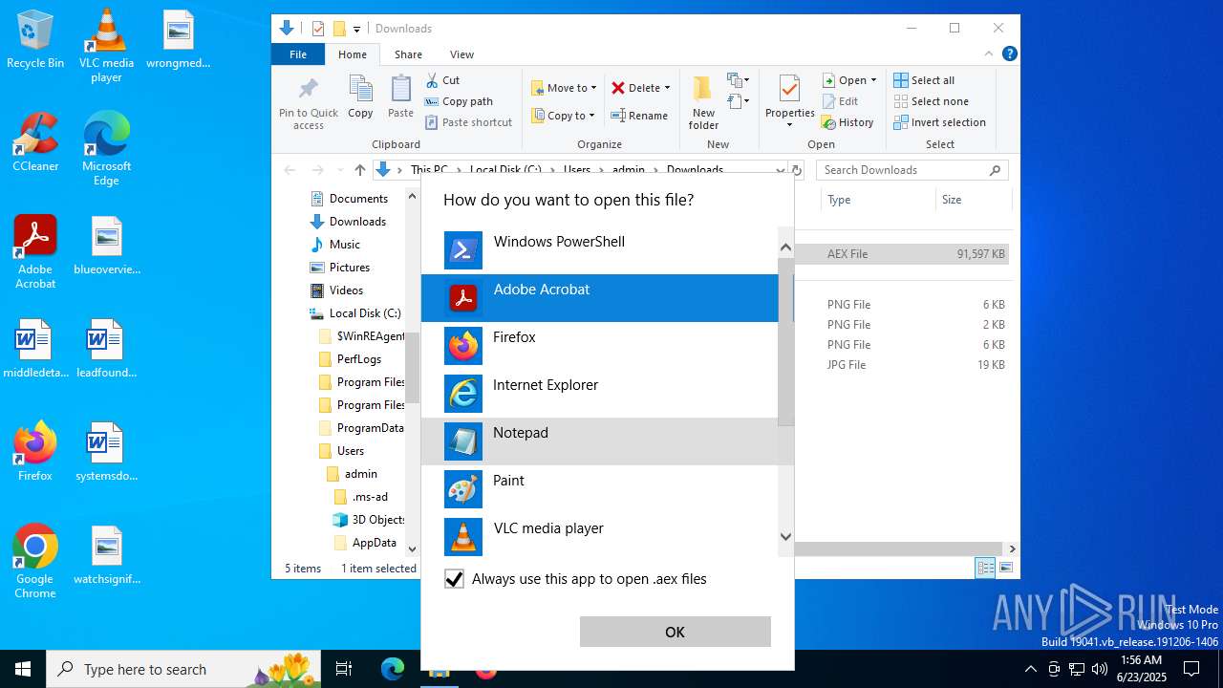Collapse the ribbon with chevron

tap(989, 54)
